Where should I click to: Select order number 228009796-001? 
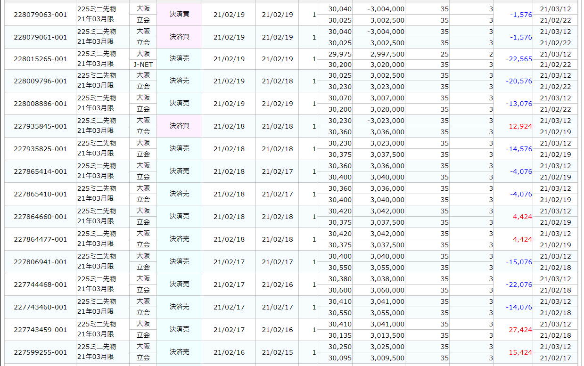(41, 81)
